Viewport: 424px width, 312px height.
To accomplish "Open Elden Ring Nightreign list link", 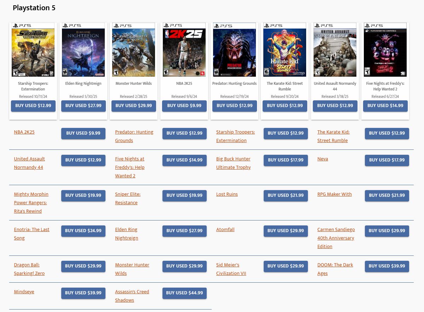I will point(127,234).
